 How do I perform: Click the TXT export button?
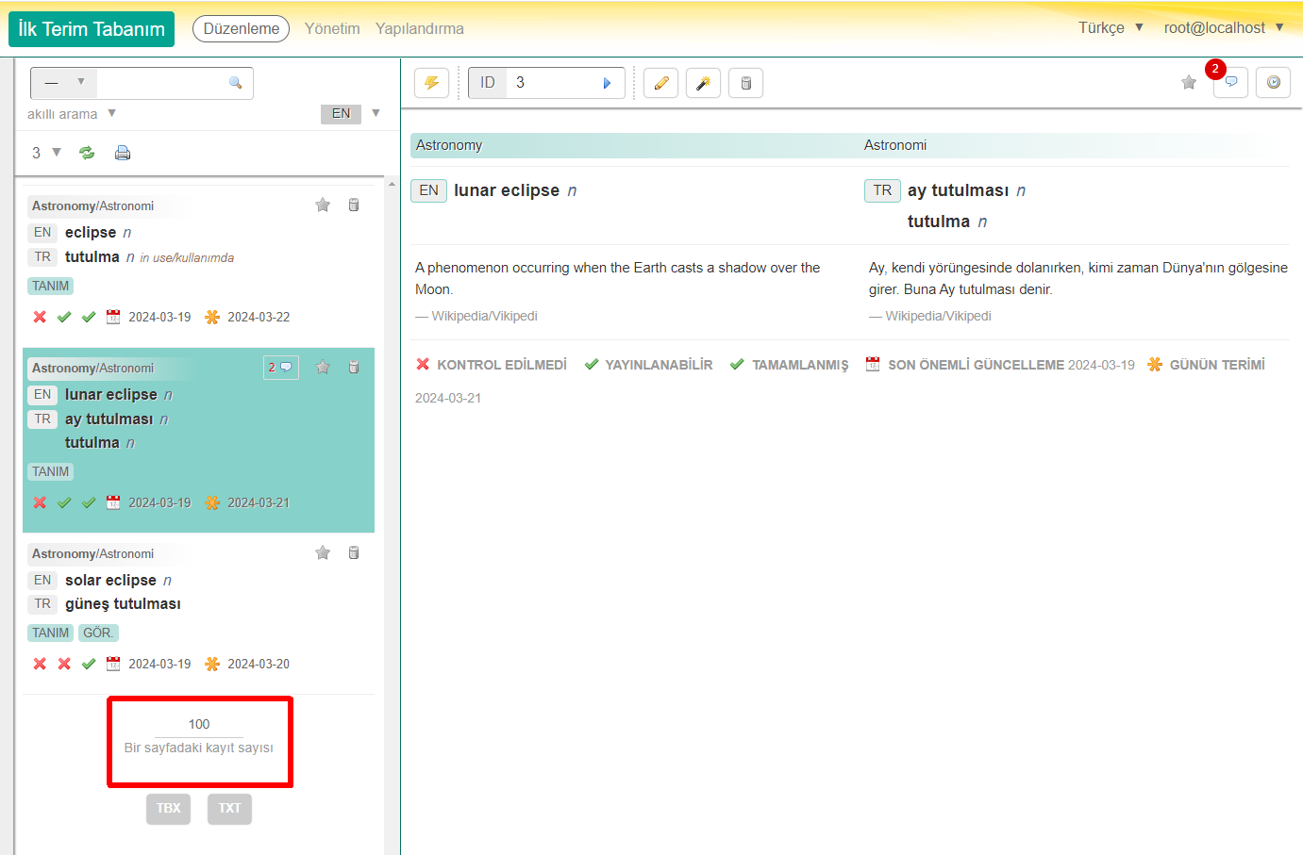tap(229, 809)
